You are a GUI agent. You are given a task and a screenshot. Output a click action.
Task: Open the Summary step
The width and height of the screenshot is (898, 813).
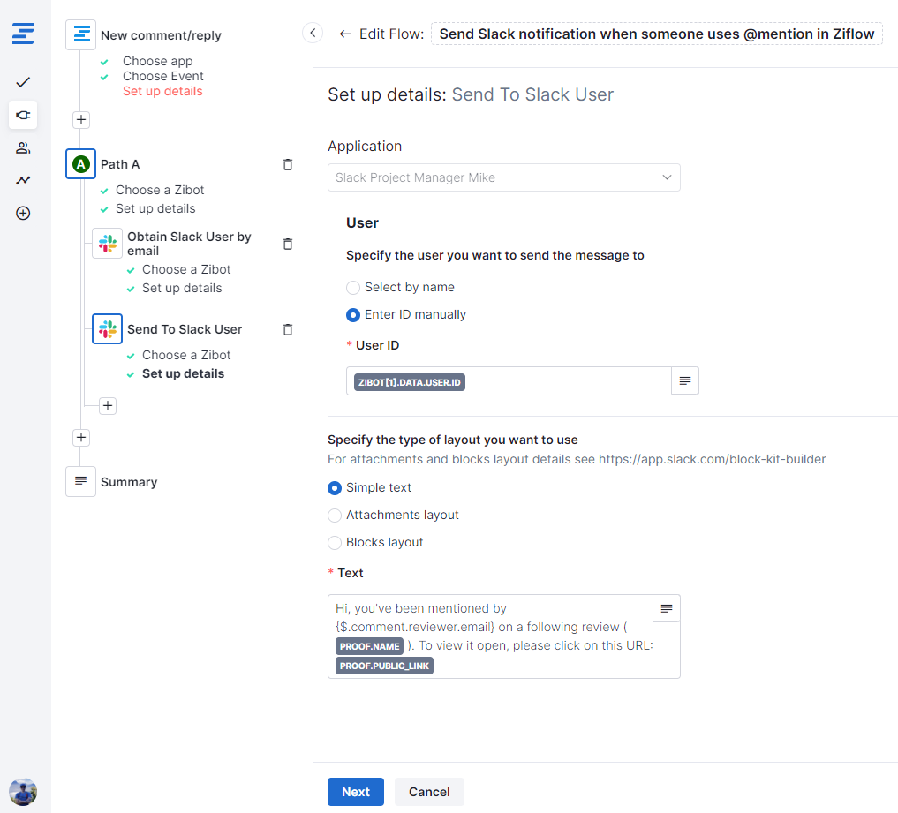point(128,482)
